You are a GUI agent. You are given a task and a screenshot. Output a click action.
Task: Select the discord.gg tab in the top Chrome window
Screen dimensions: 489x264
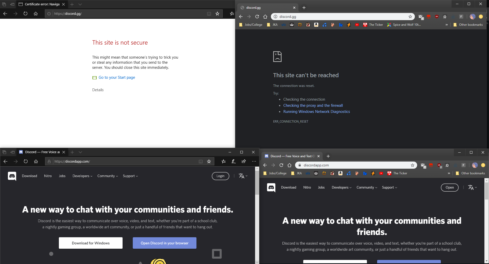pyautogui.click(x=268, y=8)
